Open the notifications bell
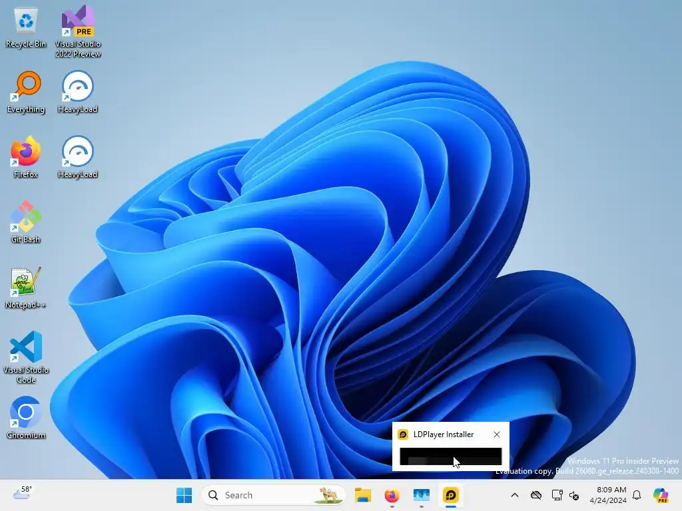 point(637,495)
